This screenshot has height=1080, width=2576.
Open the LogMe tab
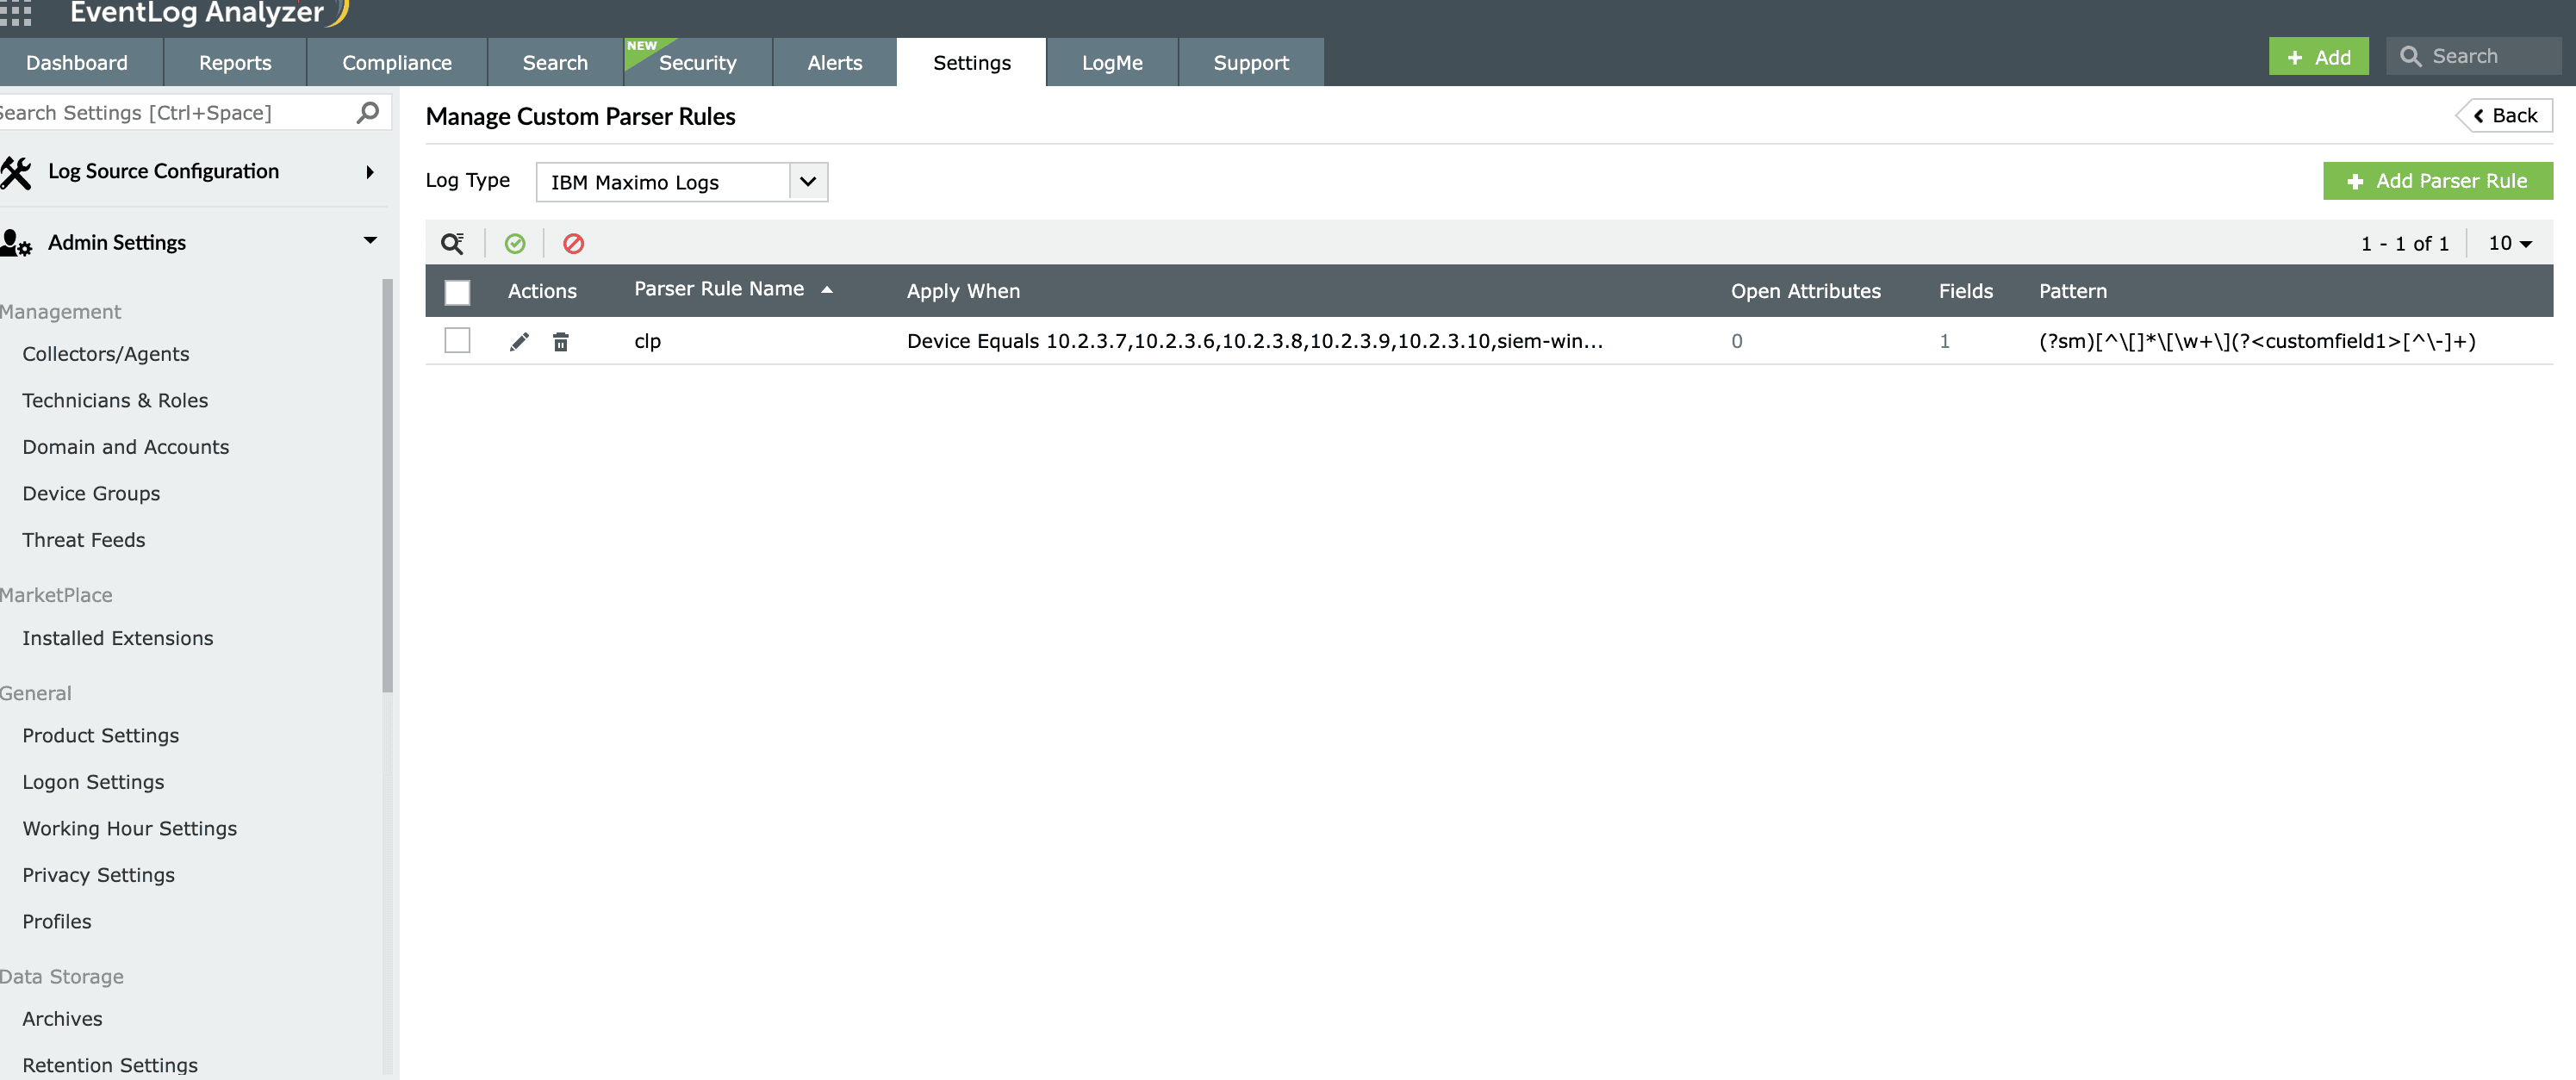(x=1112, y=62)
